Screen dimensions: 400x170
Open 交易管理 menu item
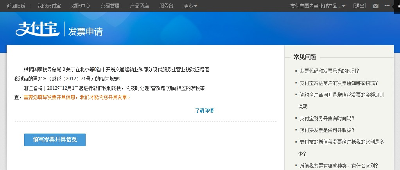[x=110, y=5]
